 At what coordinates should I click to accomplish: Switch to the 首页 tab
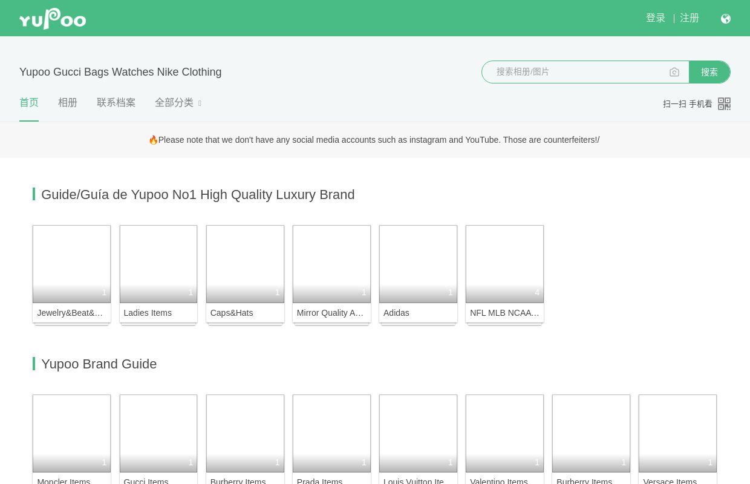(x=29, y=103)
